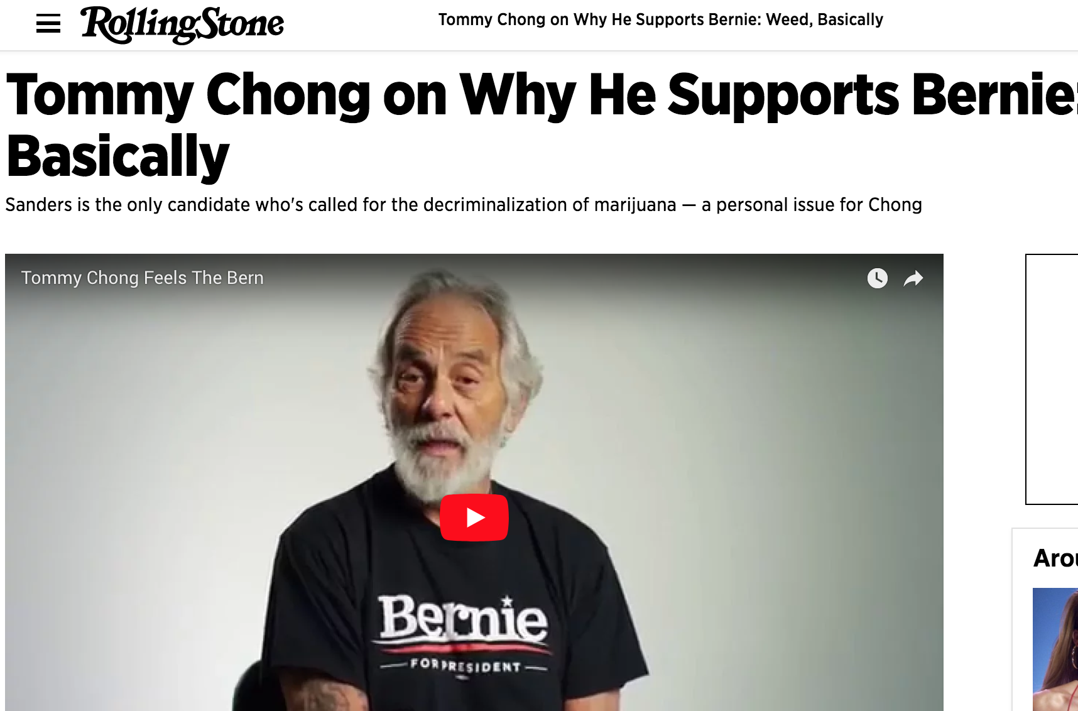Open the hamburger navigation menu

click(x=48, y=24)
